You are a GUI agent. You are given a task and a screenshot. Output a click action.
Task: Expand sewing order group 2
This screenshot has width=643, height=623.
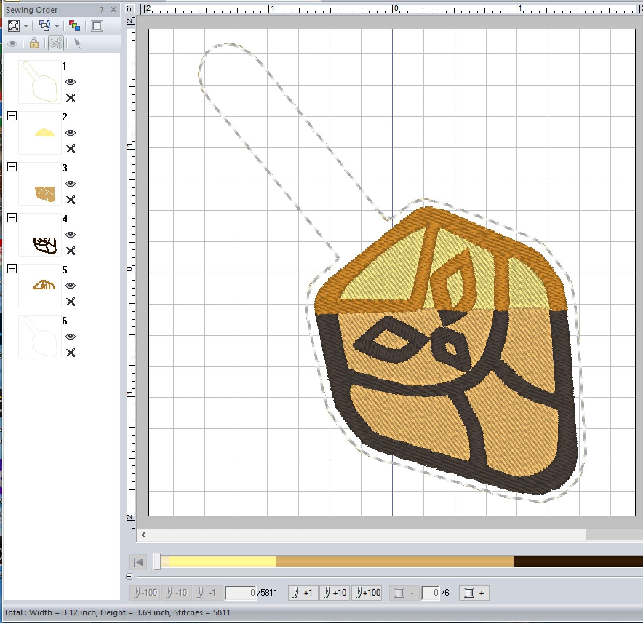(12, 116)
